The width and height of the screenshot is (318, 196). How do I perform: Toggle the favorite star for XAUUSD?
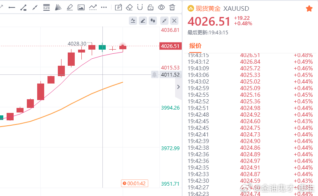click(x=309, y=9)
